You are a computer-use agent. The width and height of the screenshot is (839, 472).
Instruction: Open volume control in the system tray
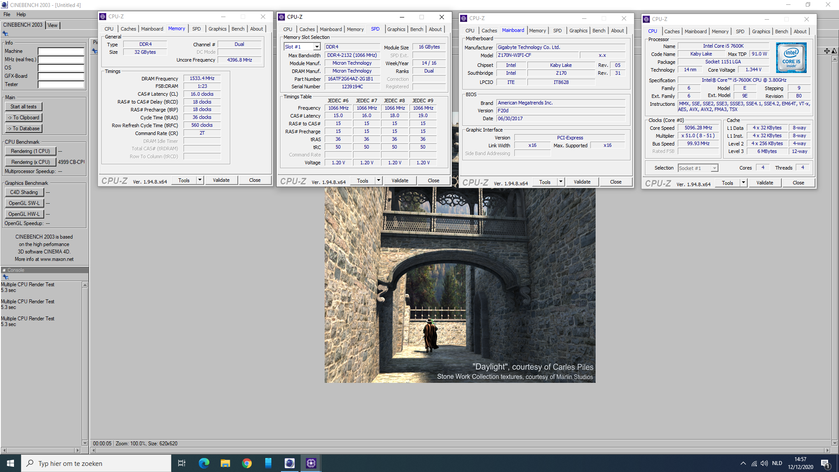coord(764,463)
